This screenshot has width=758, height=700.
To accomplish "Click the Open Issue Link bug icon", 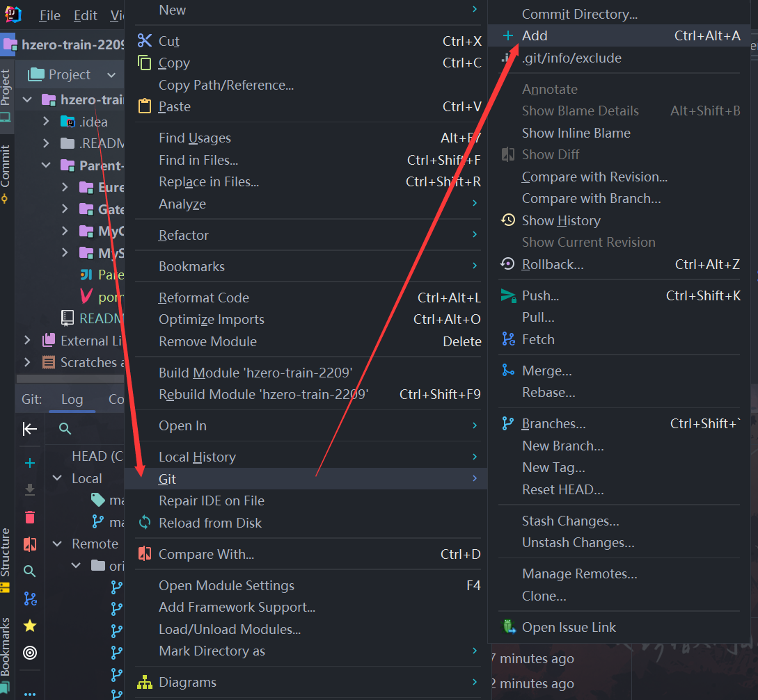I will (509, 626).
